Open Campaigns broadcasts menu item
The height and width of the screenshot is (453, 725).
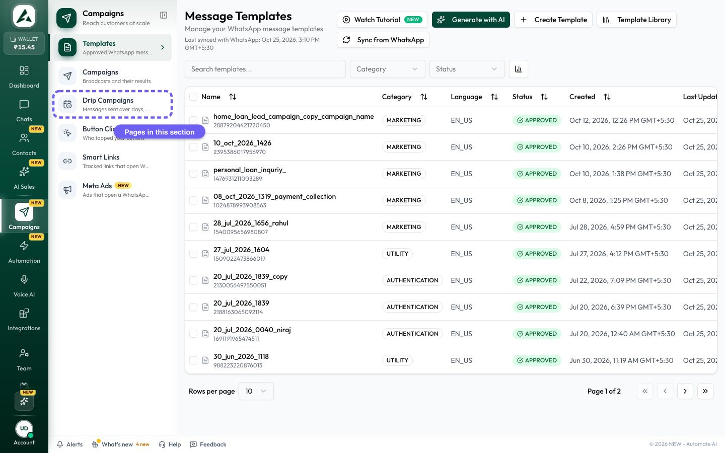point(113,76)
